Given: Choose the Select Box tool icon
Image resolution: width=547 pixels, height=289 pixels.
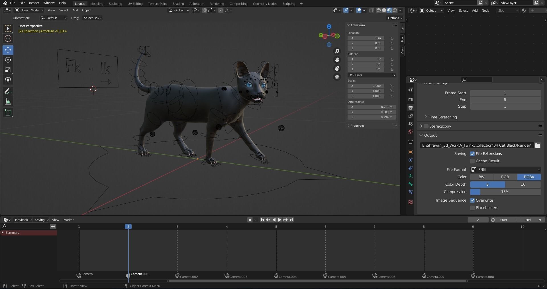Looking at the screenshot, I should pos(8,28).
